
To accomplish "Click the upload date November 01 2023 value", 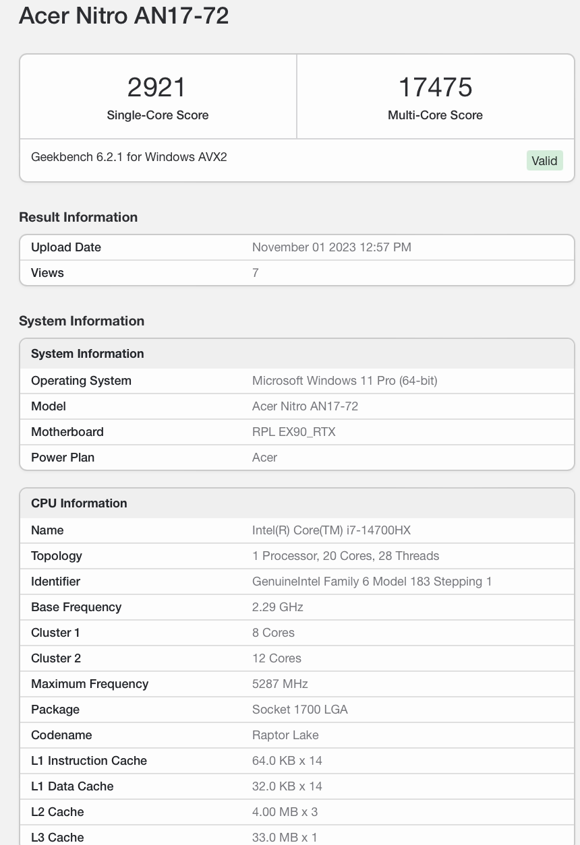I will (331, 247).
